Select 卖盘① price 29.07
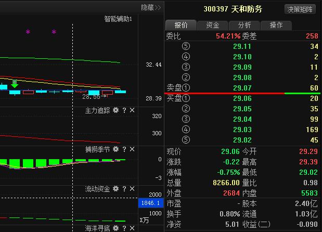 point(242,88)
